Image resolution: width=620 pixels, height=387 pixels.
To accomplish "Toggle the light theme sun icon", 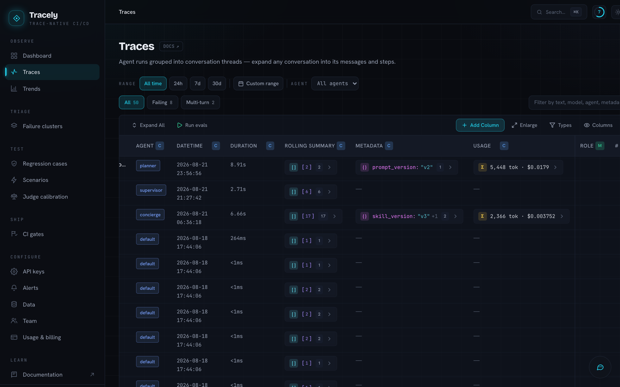I will point(617,12).
